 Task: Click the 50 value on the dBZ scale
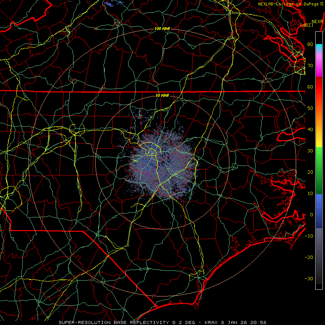click(310, 108)
